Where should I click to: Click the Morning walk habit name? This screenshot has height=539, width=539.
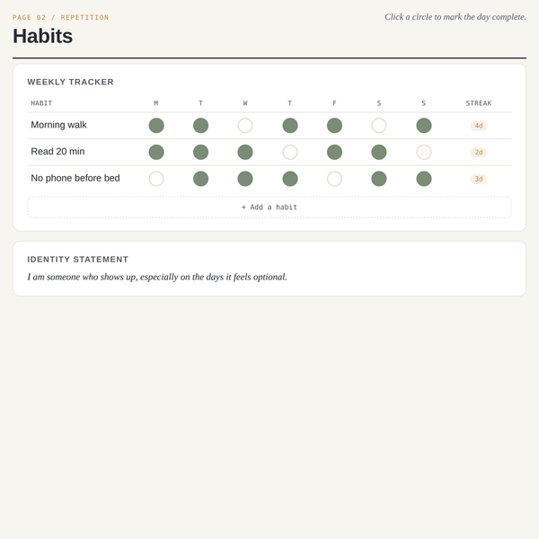[58, 125]
